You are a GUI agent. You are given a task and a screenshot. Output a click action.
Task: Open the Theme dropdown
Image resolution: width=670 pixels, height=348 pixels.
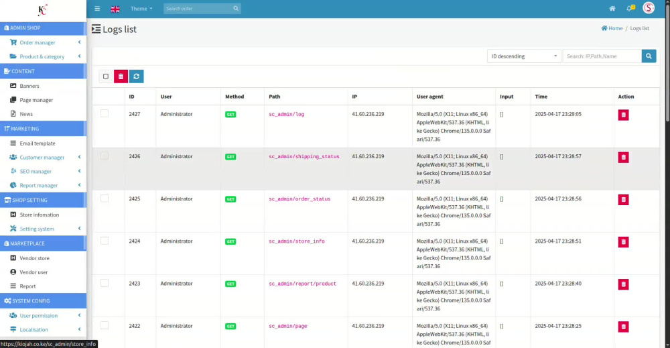click(x=141, y=9)
